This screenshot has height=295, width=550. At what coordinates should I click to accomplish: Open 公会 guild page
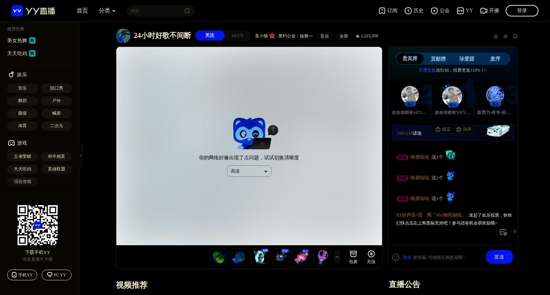coord(440,11)
